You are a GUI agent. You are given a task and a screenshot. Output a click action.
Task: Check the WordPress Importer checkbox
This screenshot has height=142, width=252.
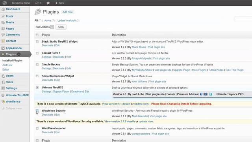tap(37, 128)
